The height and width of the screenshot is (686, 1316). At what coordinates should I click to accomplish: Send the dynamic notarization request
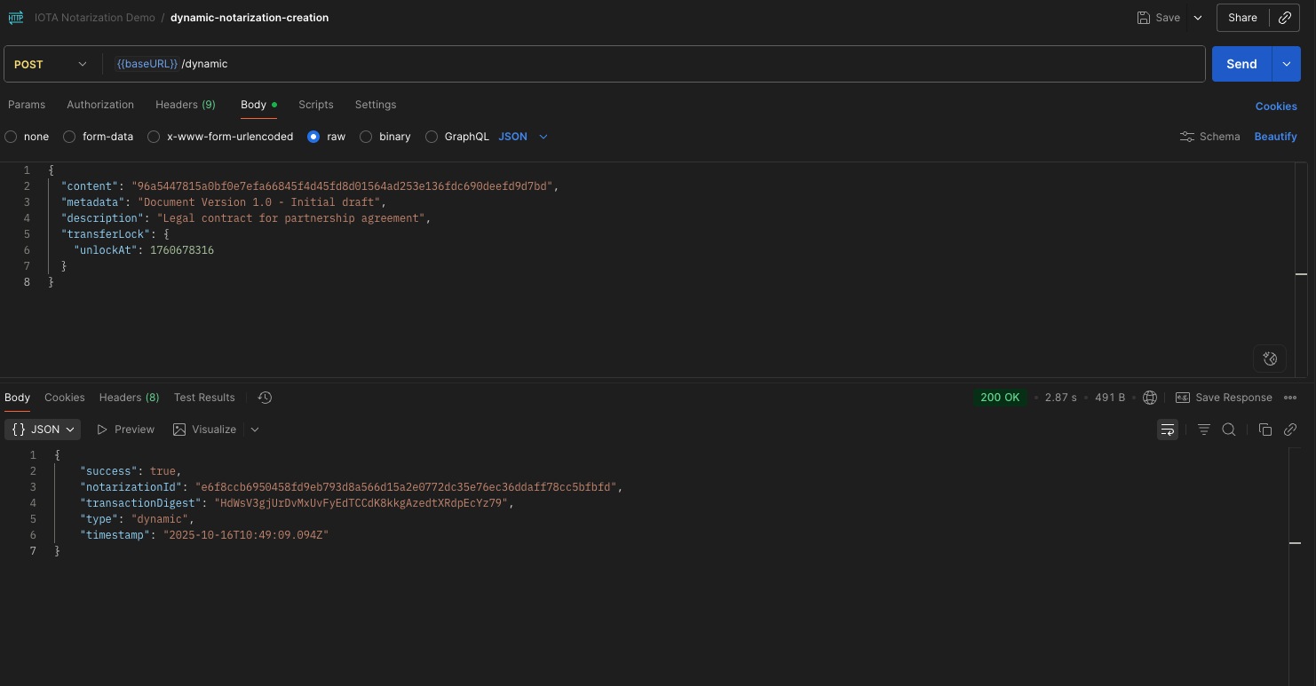[x=1241, y=63]
